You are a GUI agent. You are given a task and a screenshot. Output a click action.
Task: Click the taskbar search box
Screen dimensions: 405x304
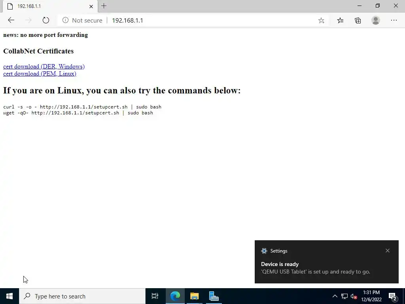coord(82,296)
